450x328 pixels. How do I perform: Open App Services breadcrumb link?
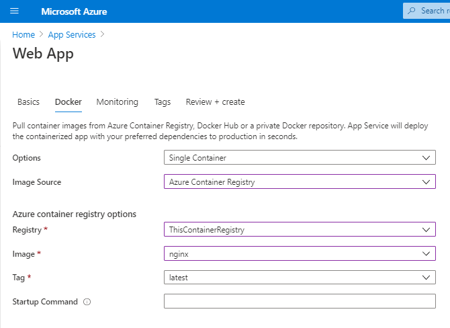[x=72, y=35]
